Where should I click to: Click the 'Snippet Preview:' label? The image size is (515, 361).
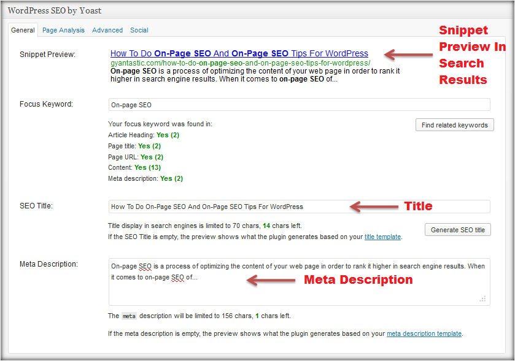tap(48, 55)
